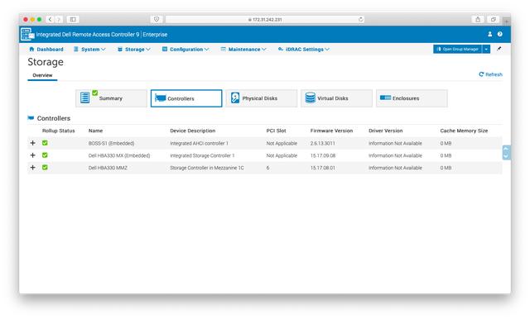Select the Virtual Disks tab
Viewport: 530px width, 319px height.
(x=337, y=98)
